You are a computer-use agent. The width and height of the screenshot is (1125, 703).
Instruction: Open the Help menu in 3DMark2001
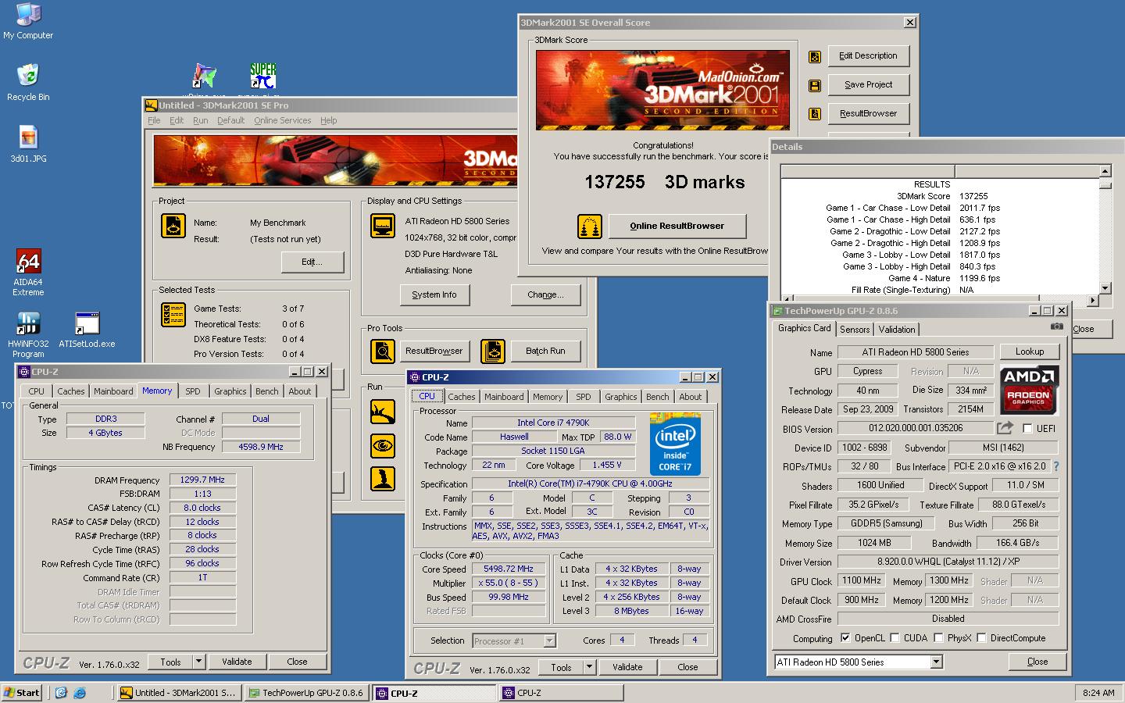[329, 120]
